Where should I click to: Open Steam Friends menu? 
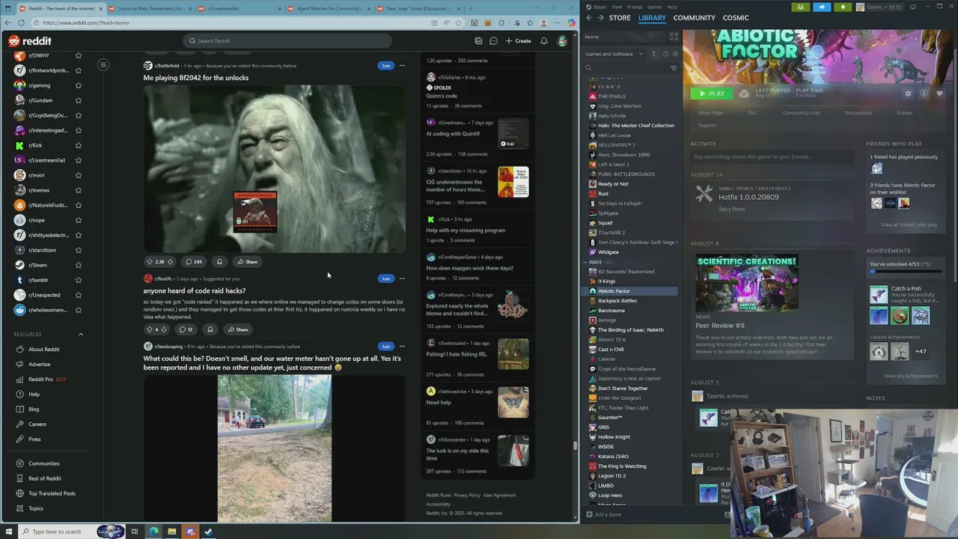click(635, 7)
